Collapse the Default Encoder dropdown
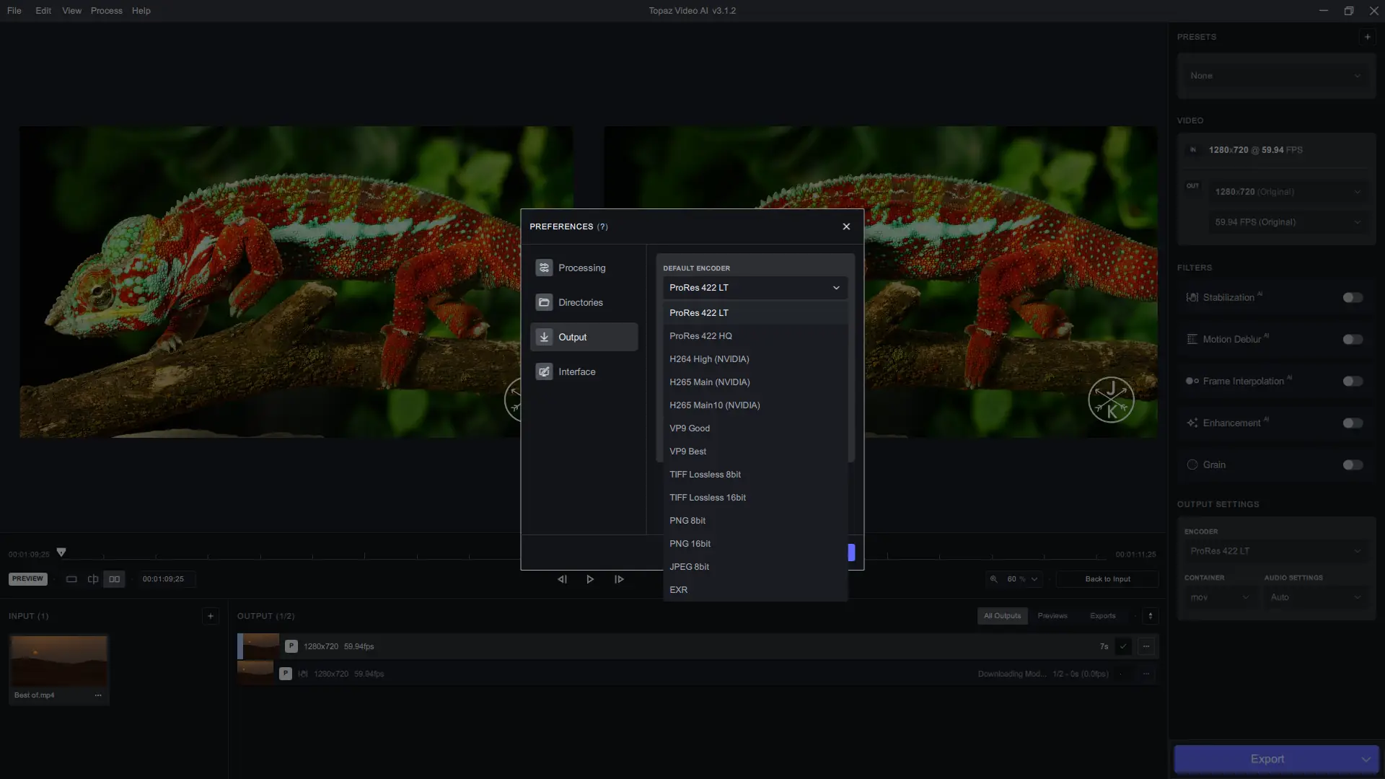Viewport: 1385px width, 779px height. [755, 288]
